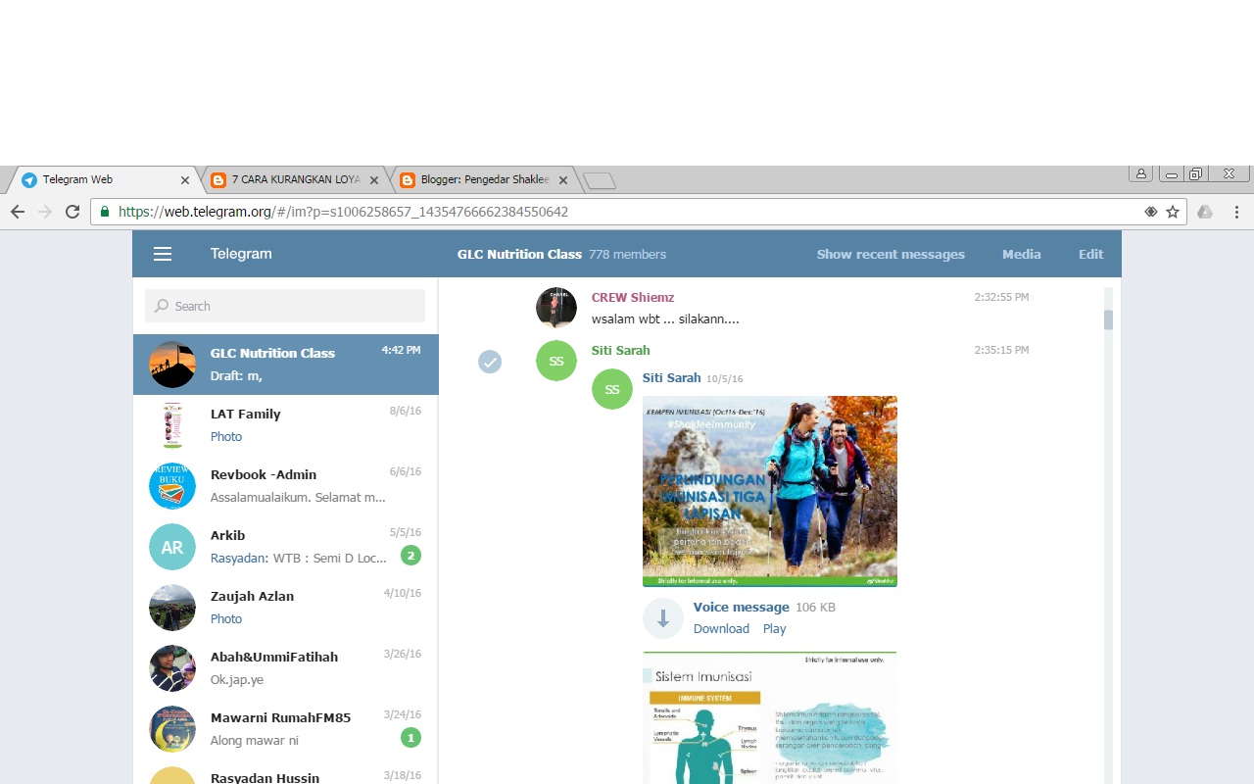Open the Mawarni RumahFM85 chat
1254x784 pixels.
(286, 729)
